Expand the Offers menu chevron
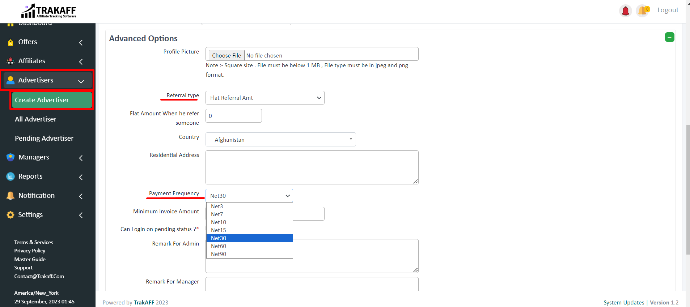This screenshot has width=690, height=307. (81, 43)
